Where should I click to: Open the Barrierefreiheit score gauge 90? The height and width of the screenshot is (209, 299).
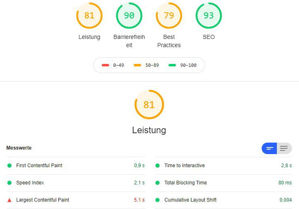(x=129, y=16)
